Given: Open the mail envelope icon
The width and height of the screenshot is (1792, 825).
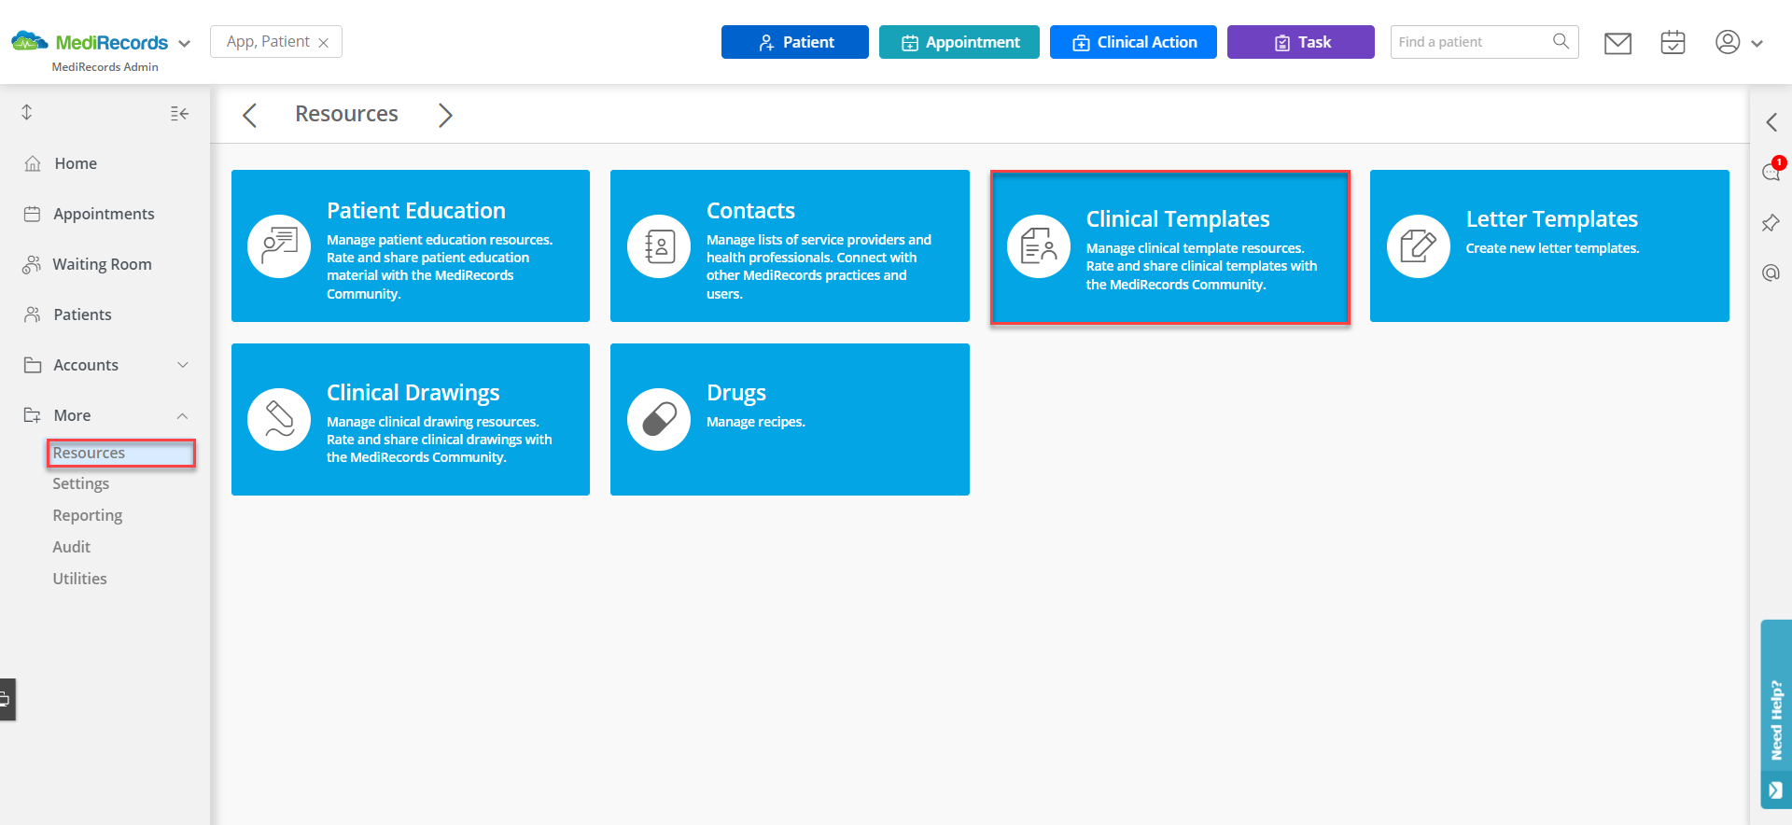Looking at the screenshot, I should click(1617, 43).
